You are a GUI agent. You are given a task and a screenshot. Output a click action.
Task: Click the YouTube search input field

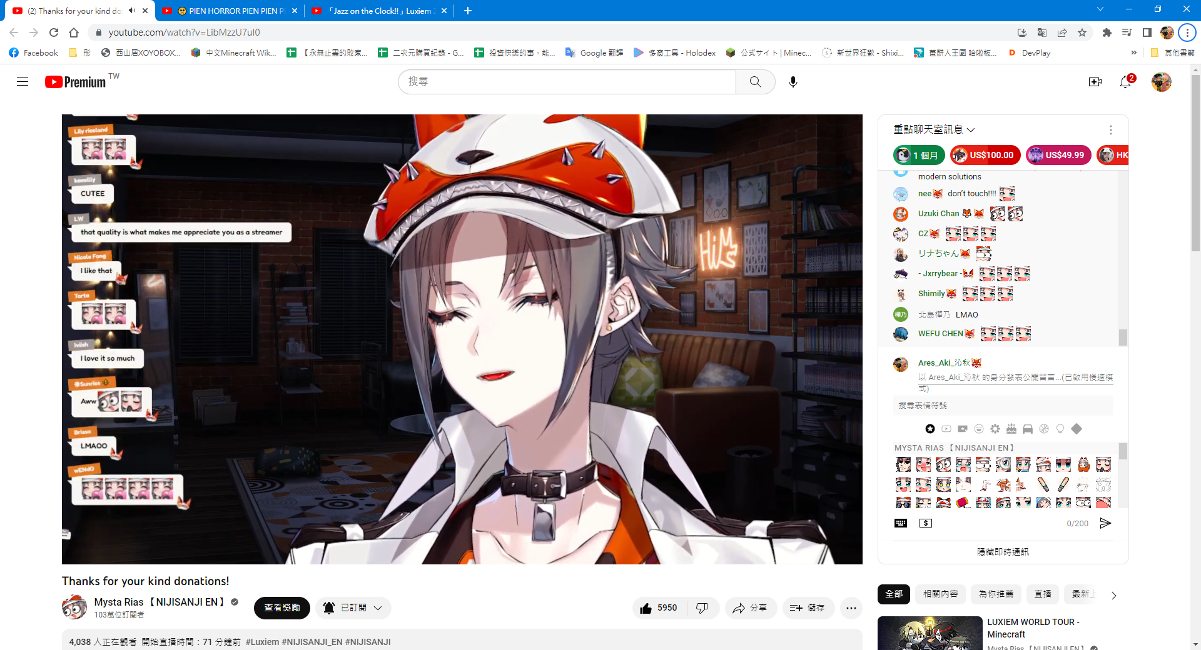tap(567, 82)
